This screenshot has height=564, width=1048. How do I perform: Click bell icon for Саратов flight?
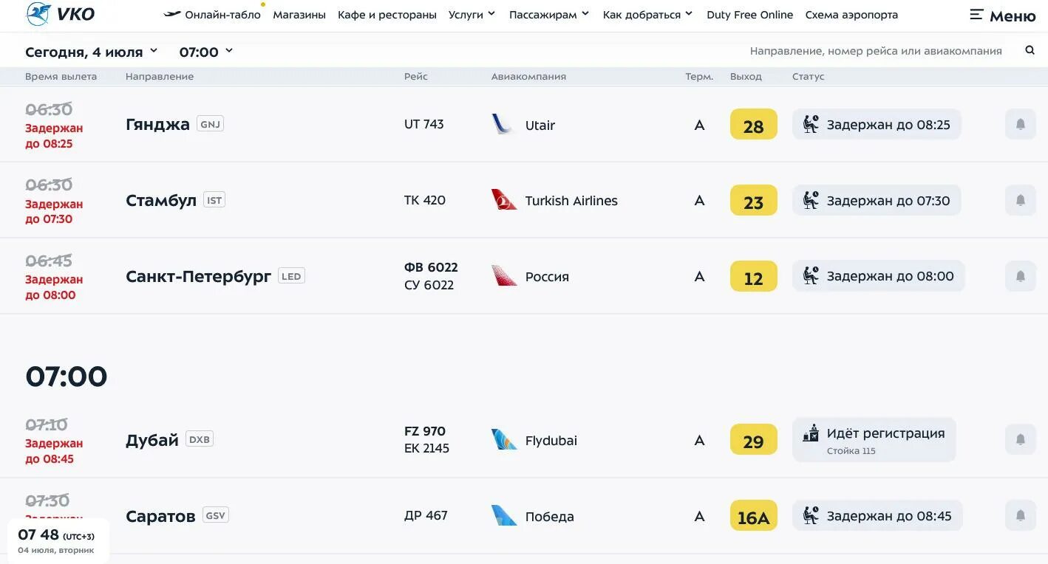tap(1021, 515)
